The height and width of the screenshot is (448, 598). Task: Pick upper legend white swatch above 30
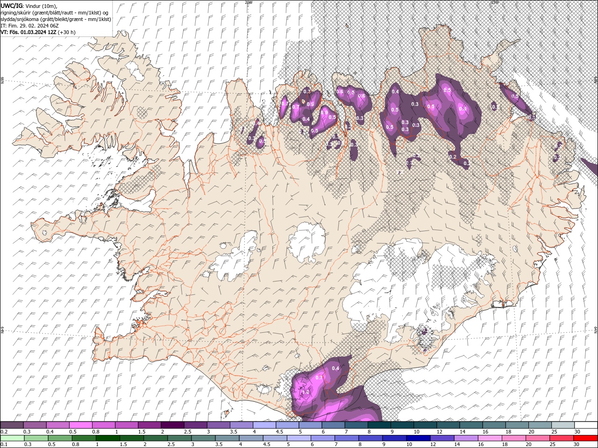click(x=586, y=425)
